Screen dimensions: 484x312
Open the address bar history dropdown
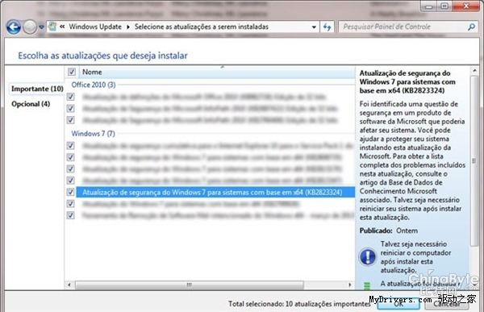[x=314, y=27]
